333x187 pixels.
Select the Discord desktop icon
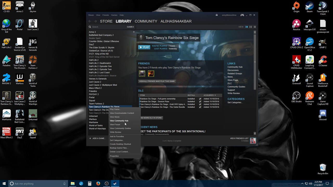coord(323,115)
